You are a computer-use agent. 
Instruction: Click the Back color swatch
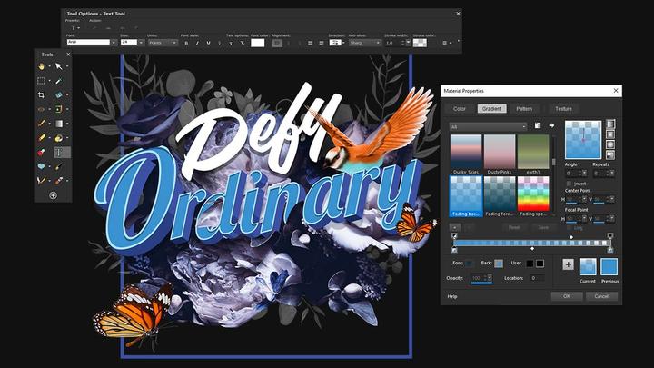pos(499,264)
